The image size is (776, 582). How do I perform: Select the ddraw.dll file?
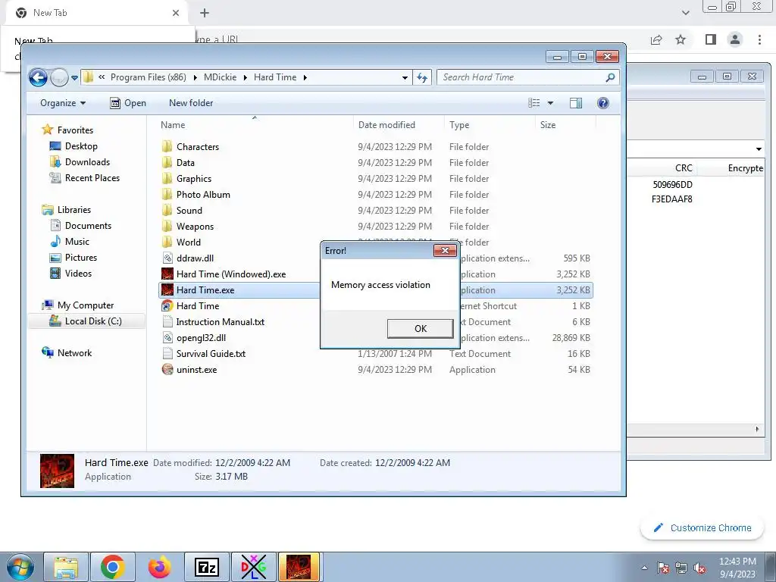[x=195, y=258]
